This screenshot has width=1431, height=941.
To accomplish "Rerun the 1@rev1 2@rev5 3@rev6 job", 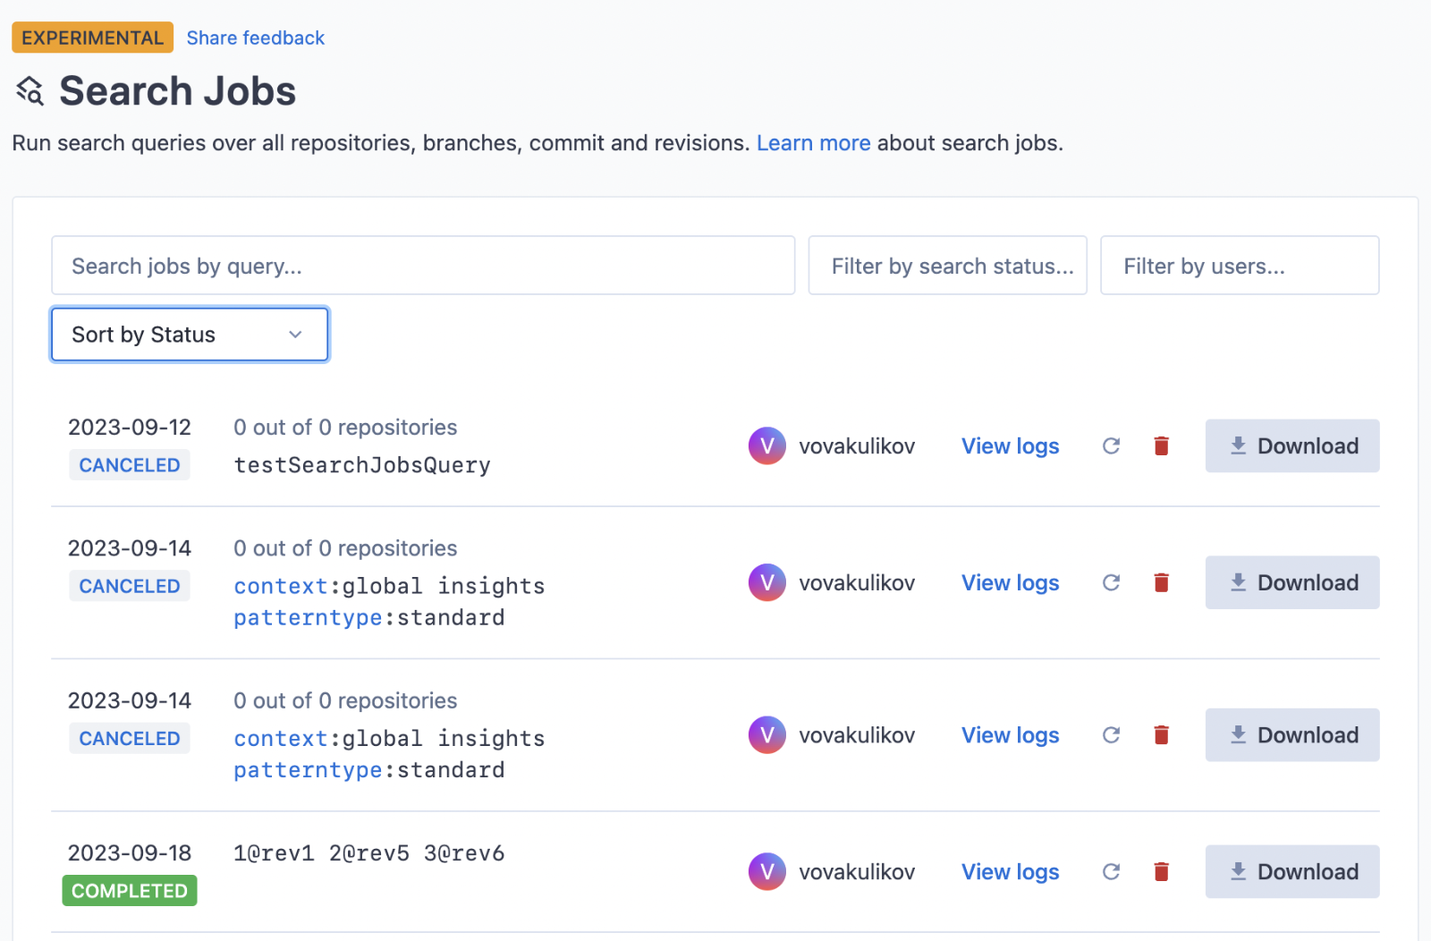I will (1111, 871).
